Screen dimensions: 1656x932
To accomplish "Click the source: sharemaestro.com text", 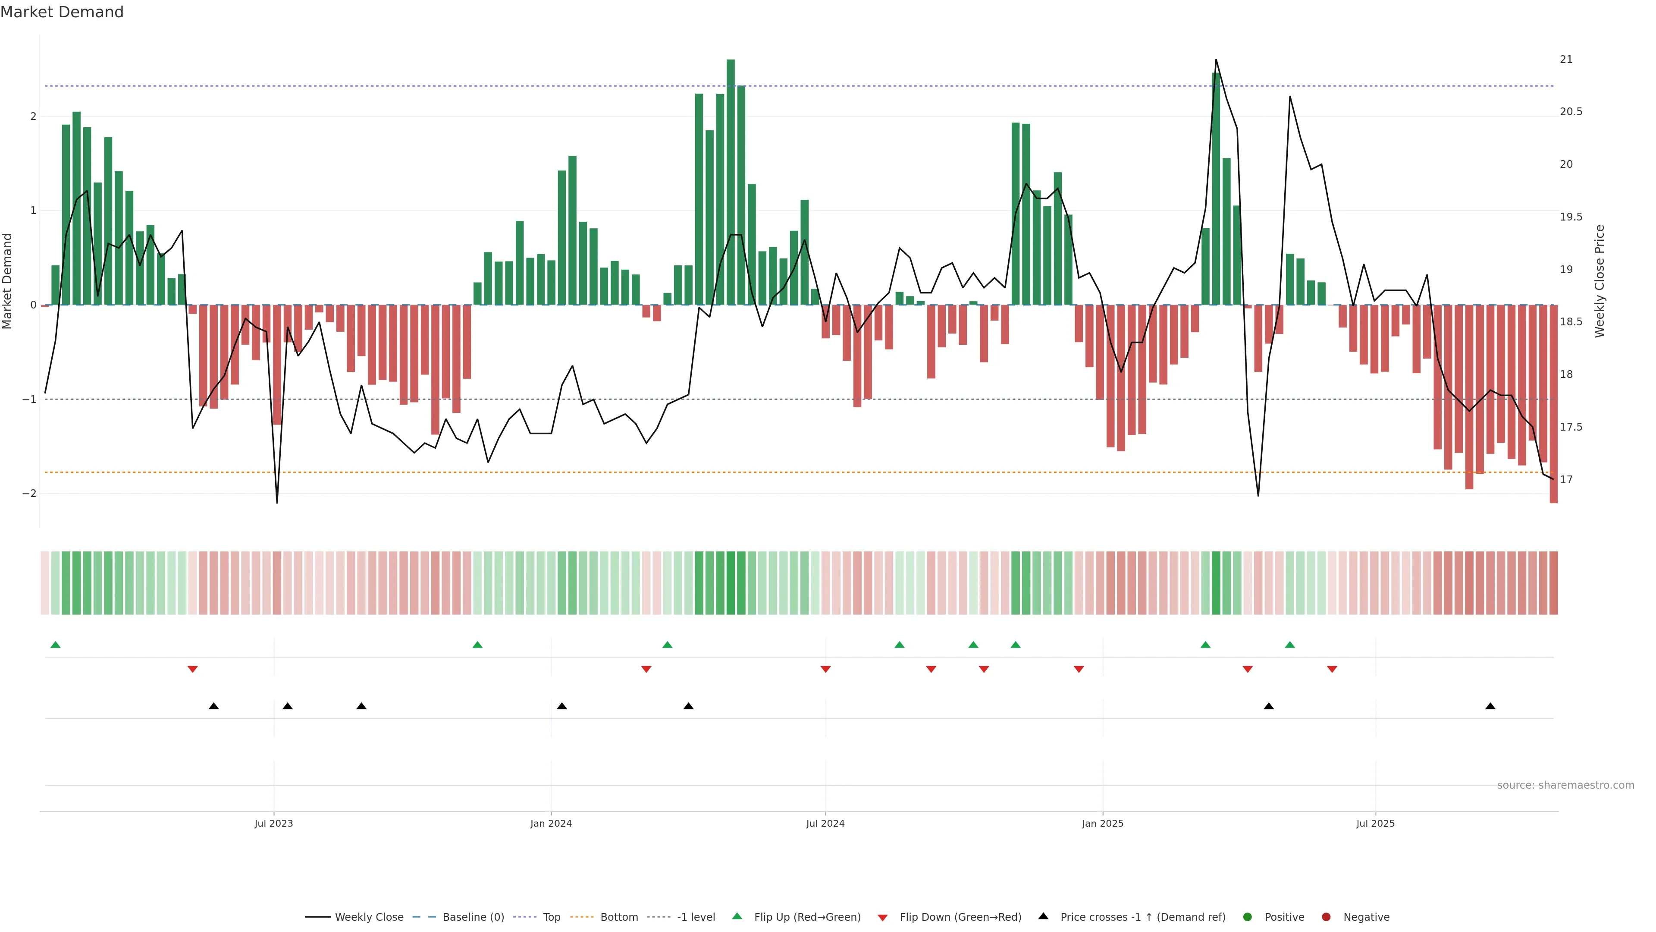I will (x=1565, y=785).
